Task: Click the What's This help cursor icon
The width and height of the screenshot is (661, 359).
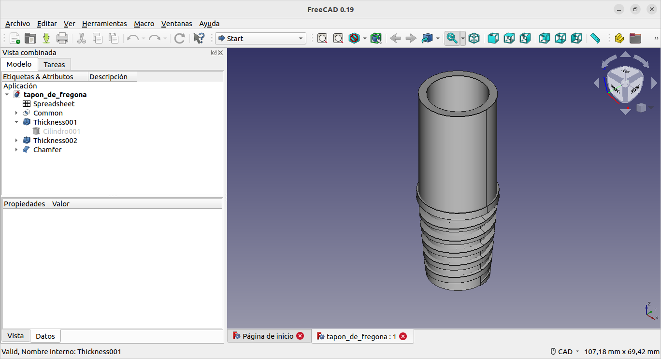Action: point(199,38)
